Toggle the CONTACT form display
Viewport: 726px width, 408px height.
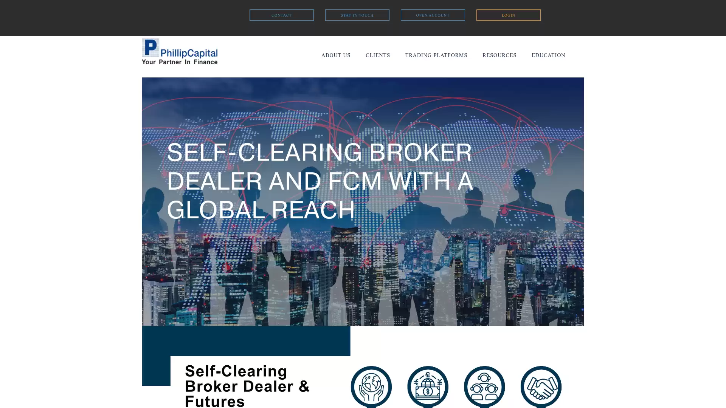point(281,14)
